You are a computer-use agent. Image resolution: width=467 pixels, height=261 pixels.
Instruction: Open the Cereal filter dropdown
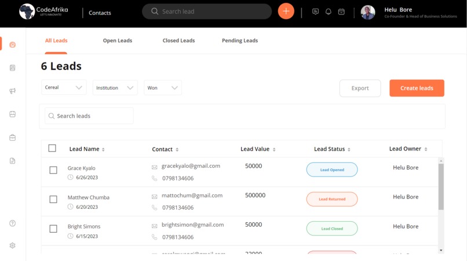click(x=64, y=87)
